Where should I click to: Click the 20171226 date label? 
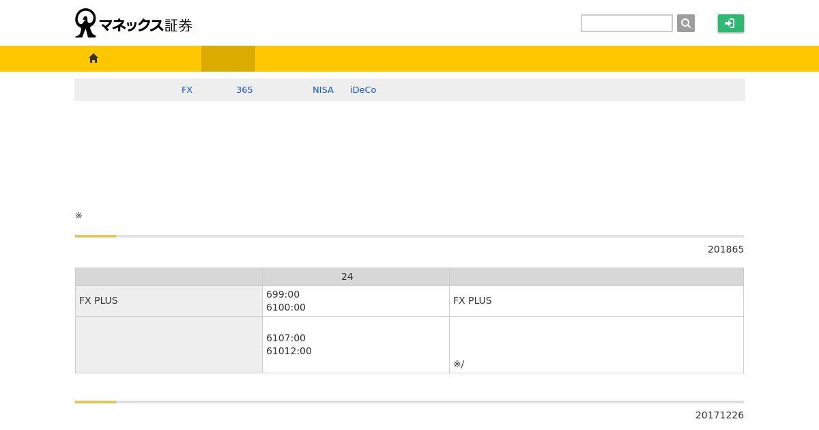[x=719, y=415]
